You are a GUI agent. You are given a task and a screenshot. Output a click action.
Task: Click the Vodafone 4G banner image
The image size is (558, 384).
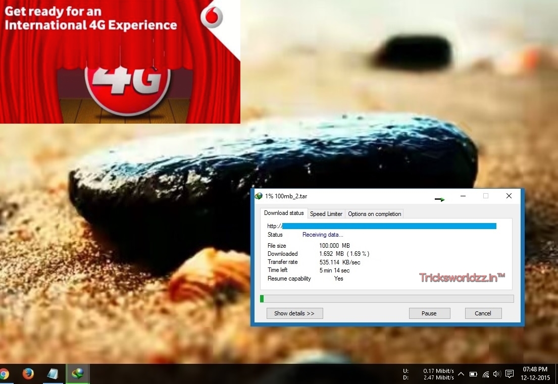click(x=120, y=62)
